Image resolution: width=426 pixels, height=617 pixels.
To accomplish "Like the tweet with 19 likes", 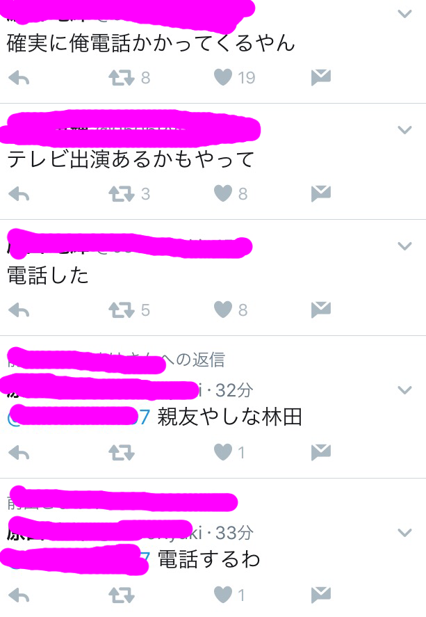I will click(x=223, y=77).
